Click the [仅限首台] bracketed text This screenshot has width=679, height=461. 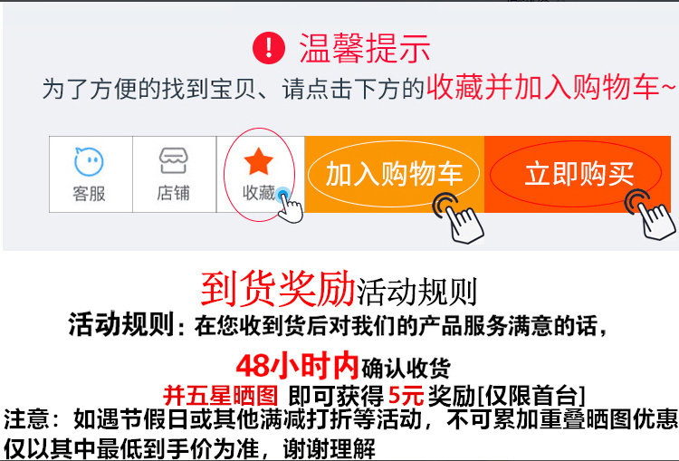coord(531,395)
